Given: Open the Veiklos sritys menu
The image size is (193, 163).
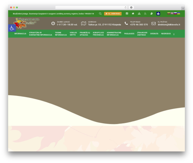Looking at the screenshot, I should click(x=73, y=34).
